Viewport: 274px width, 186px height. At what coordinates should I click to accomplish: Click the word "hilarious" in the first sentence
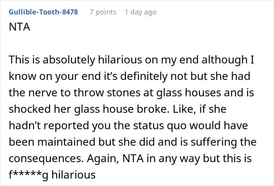(120, 60)
